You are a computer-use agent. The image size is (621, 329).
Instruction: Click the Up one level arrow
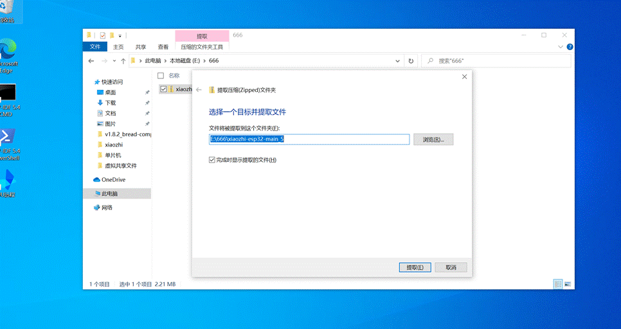123,61
